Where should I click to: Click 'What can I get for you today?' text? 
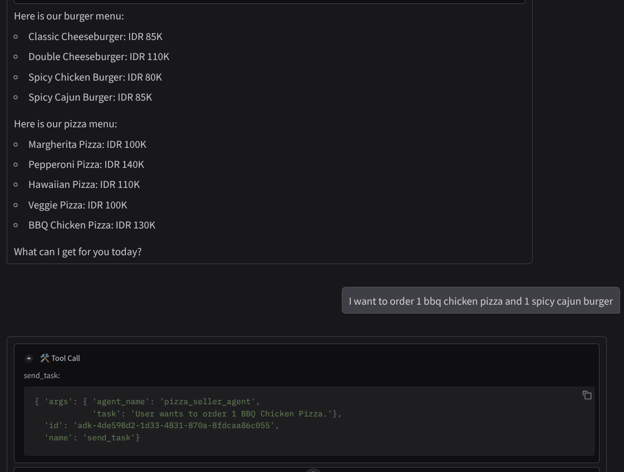click(78, 252)
